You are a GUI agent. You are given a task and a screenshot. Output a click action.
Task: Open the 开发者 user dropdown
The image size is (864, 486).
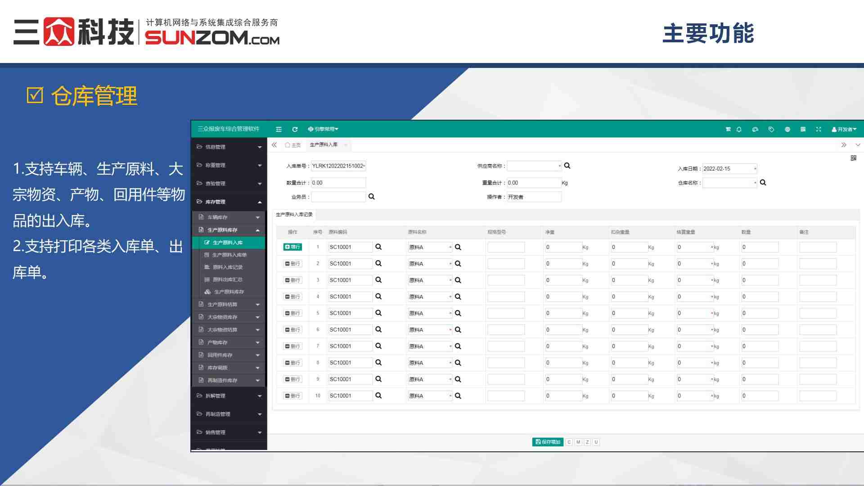(x=844, y=130)
